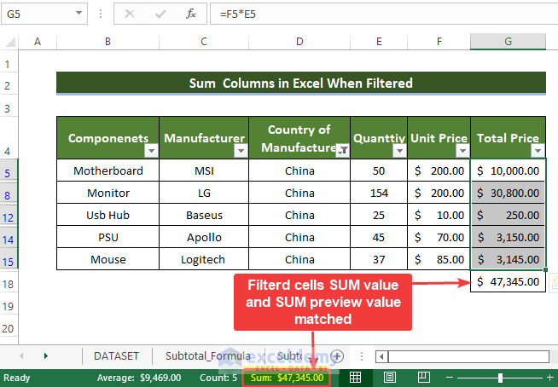Viewport: 558px width, 387px height.
Task: Expand the Name Box dropdown arrow
Action: (79, 14)
